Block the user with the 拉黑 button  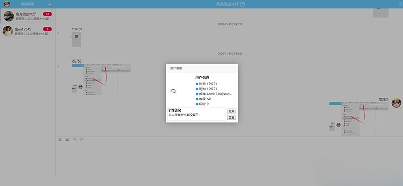point(231,111)
